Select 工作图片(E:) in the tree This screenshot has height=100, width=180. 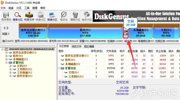click(x=24, y=69)
